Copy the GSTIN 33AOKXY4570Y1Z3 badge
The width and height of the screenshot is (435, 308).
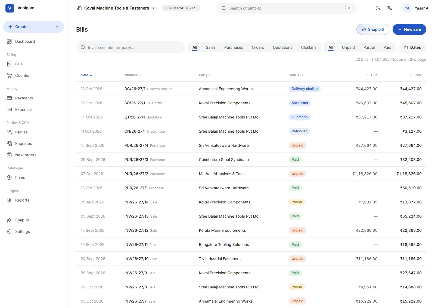click(x=181, y=8)
